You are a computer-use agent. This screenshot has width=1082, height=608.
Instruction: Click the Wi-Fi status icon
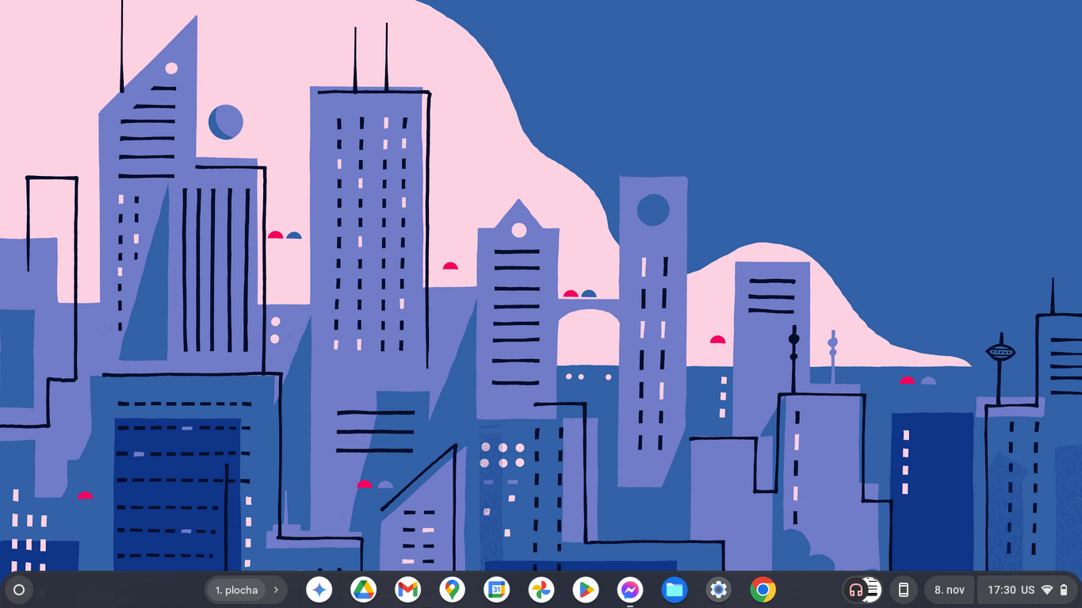click(1047, 590)
